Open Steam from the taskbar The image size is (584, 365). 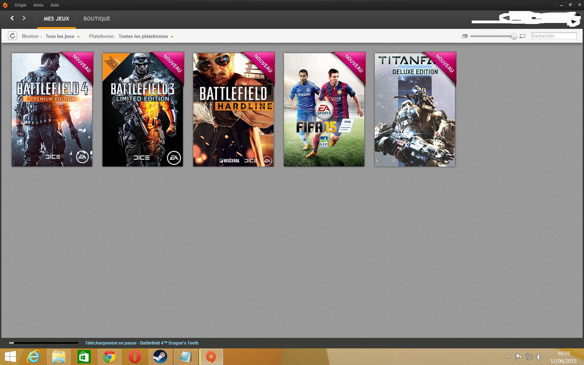click(160, 357)
